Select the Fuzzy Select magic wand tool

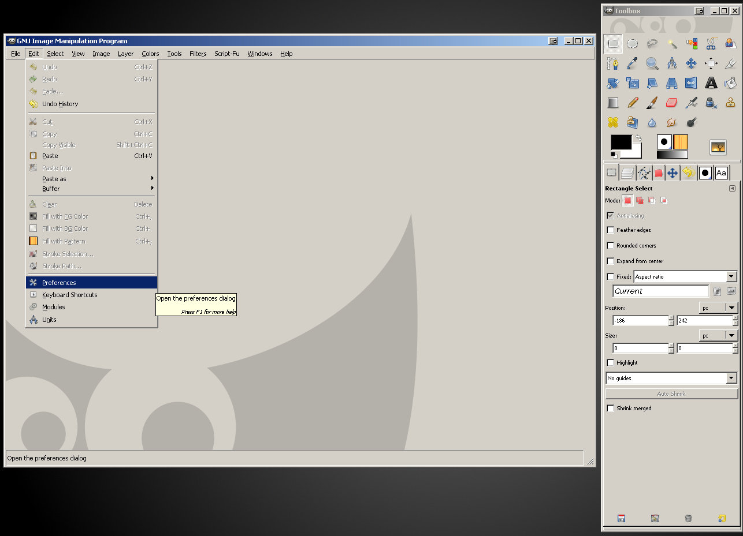tap(672, 44)
